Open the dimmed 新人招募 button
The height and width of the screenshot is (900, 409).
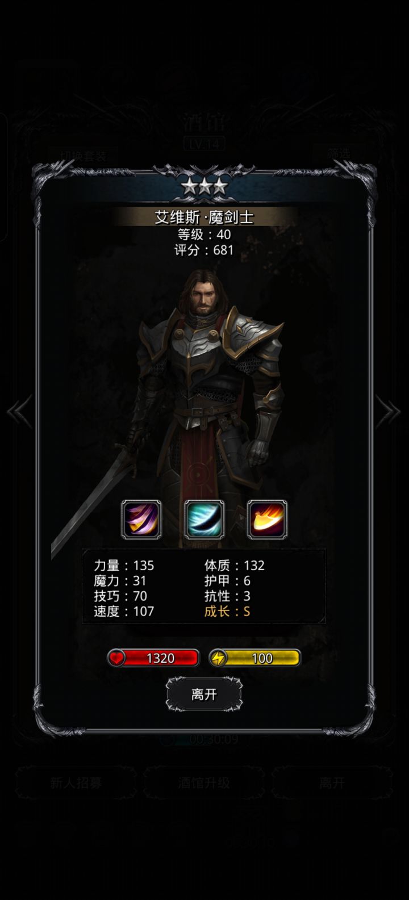click(x=76, y=783)
